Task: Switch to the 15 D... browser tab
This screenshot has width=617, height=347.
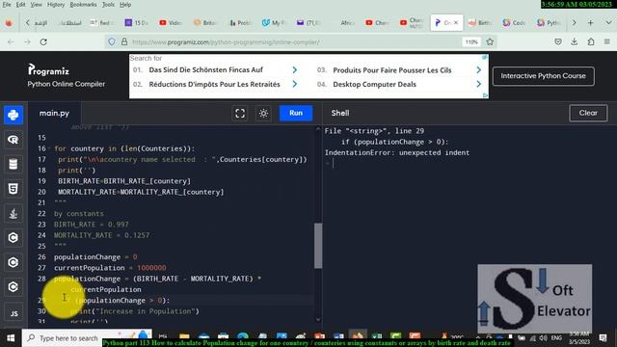Action: pos(136,23)
